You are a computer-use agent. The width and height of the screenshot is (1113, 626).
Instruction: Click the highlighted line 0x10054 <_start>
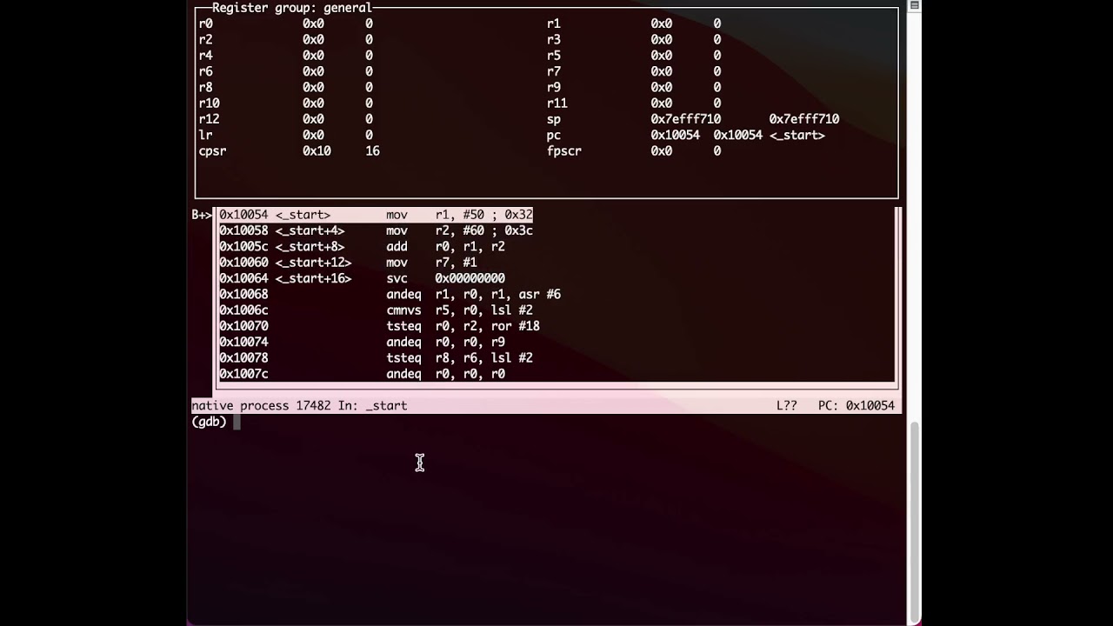pyautogui.click(x=376, y=215)
